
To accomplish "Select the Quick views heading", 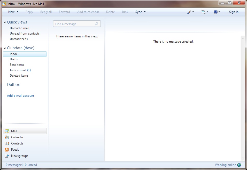I will (17, 22).
